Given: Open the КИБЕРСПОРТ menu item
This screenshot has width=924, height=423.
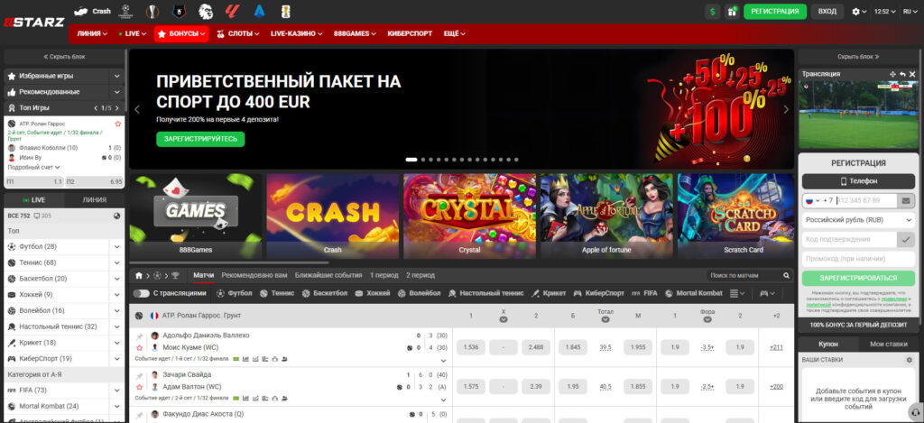Looking at the screenshot, I should point(410,33).
